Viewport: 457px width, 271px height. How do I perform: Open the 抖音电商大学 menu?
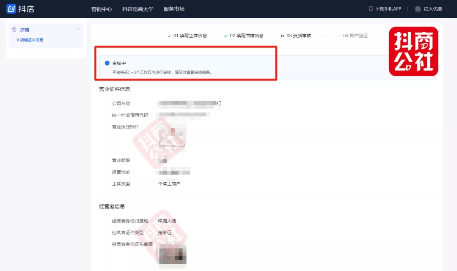[x=138, y=9]
